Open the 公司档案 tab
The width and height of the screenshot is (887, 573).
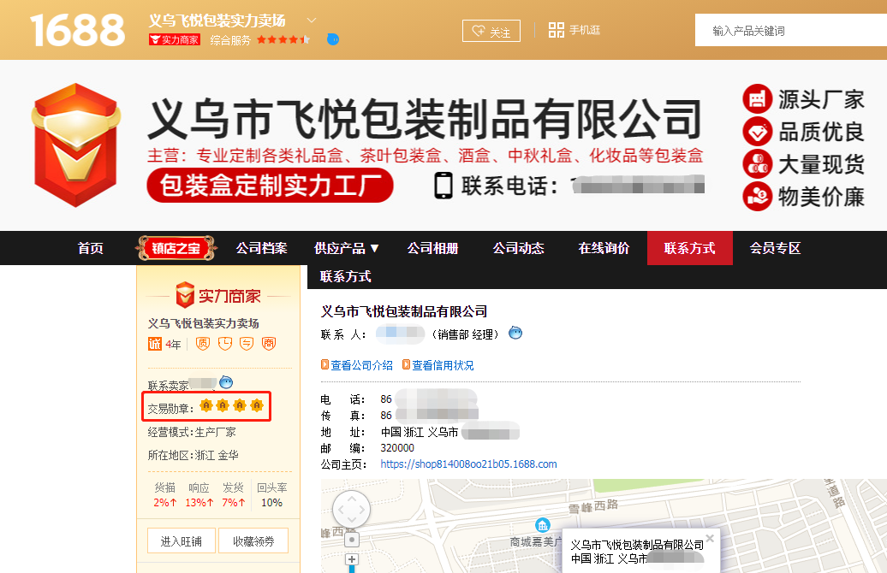pyautogui.click(x=261, y=248)
